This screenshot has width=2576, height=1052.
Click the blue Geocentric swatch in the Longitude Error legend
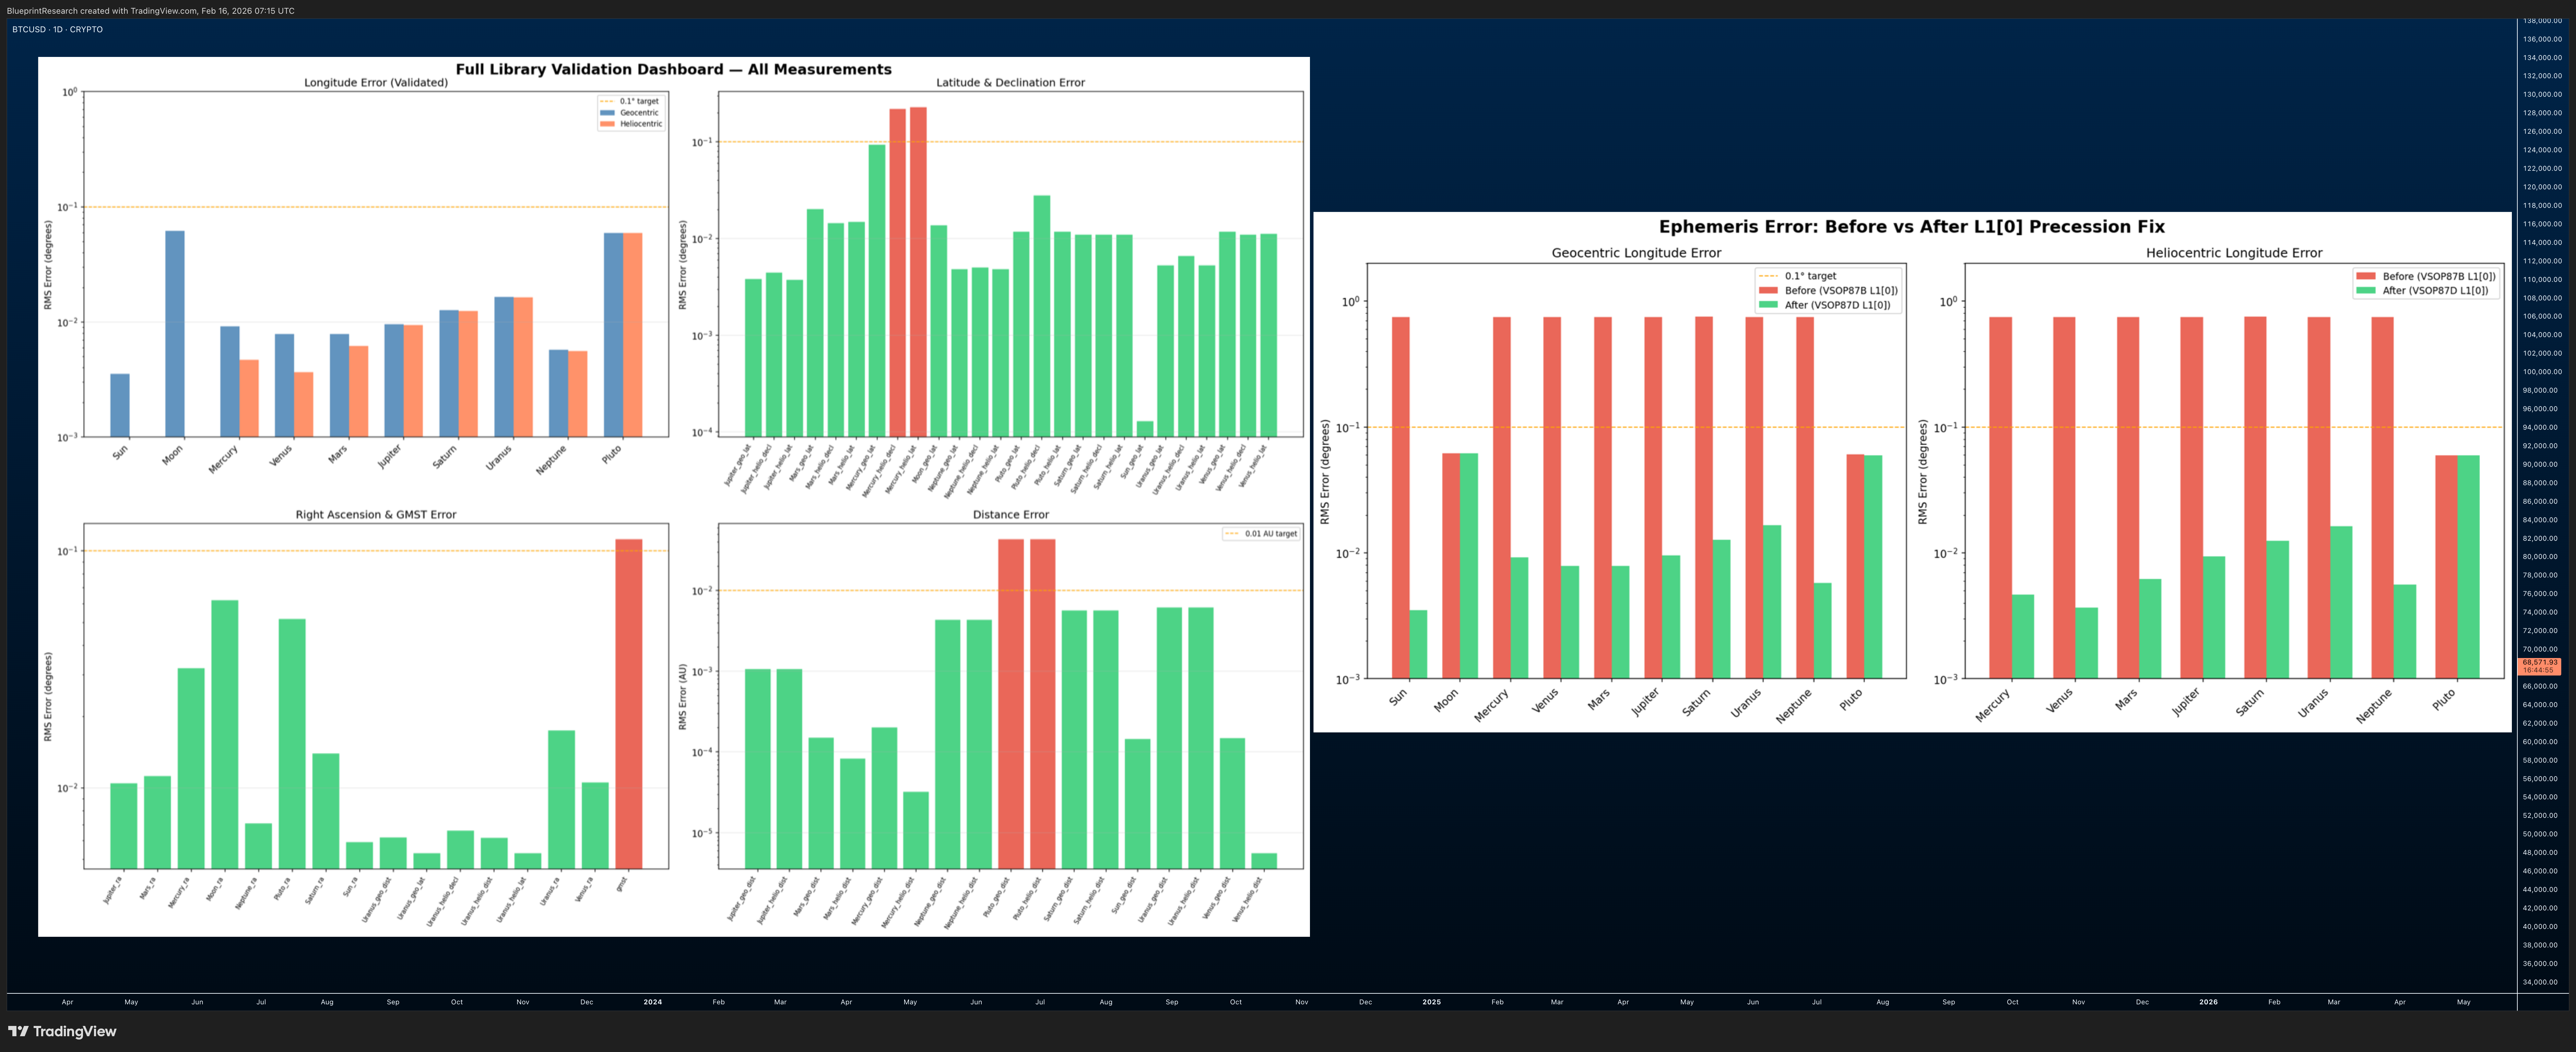click(607, 113)
